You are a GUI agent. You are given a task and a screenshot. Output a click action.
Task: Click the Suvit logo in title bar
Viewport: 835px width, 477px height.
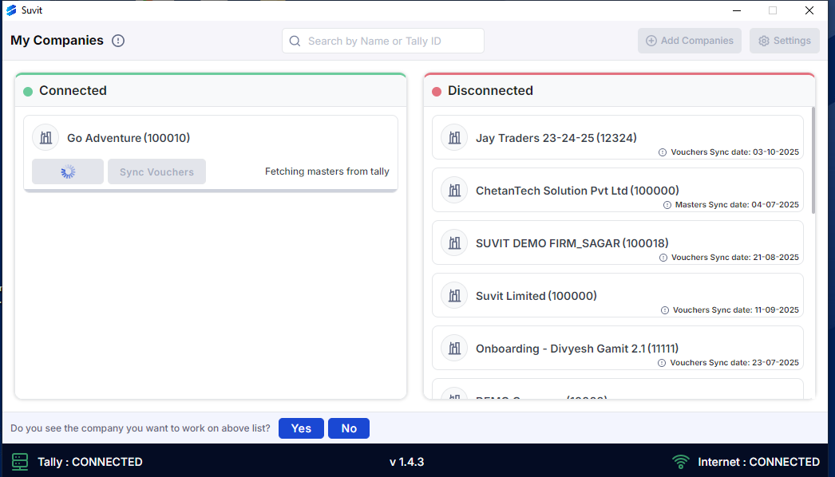[10, 10]
